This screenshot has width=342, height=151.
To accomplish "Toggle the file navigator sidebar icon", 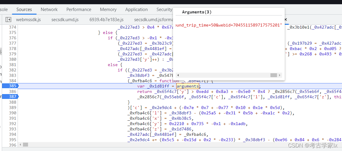I will pos(8,20).
